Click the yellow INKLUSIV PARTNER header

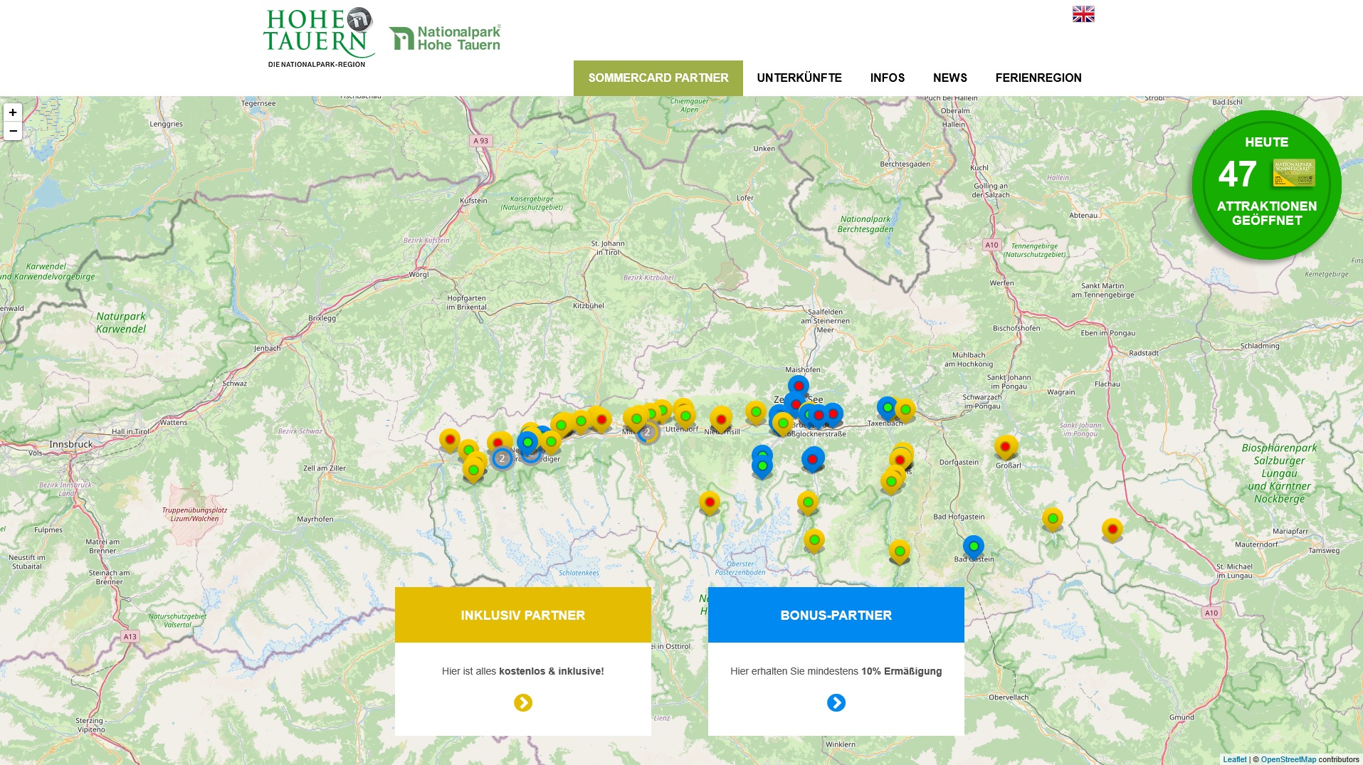523,615
